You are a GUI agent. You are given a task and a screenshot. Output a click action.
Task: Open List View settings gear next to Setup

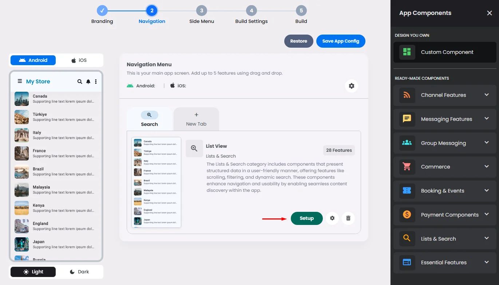click(332, 218)
